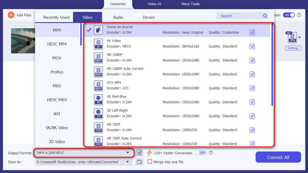Open settings gear for HD 1080P preset
The height and width of the screenshot is (173, 308).
tap(252, 60)
